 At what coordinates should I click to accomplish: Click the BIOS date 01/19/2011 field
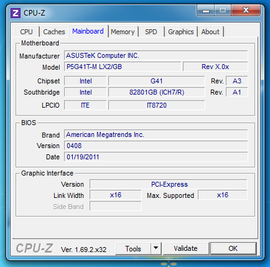click(x=156, y=157)
